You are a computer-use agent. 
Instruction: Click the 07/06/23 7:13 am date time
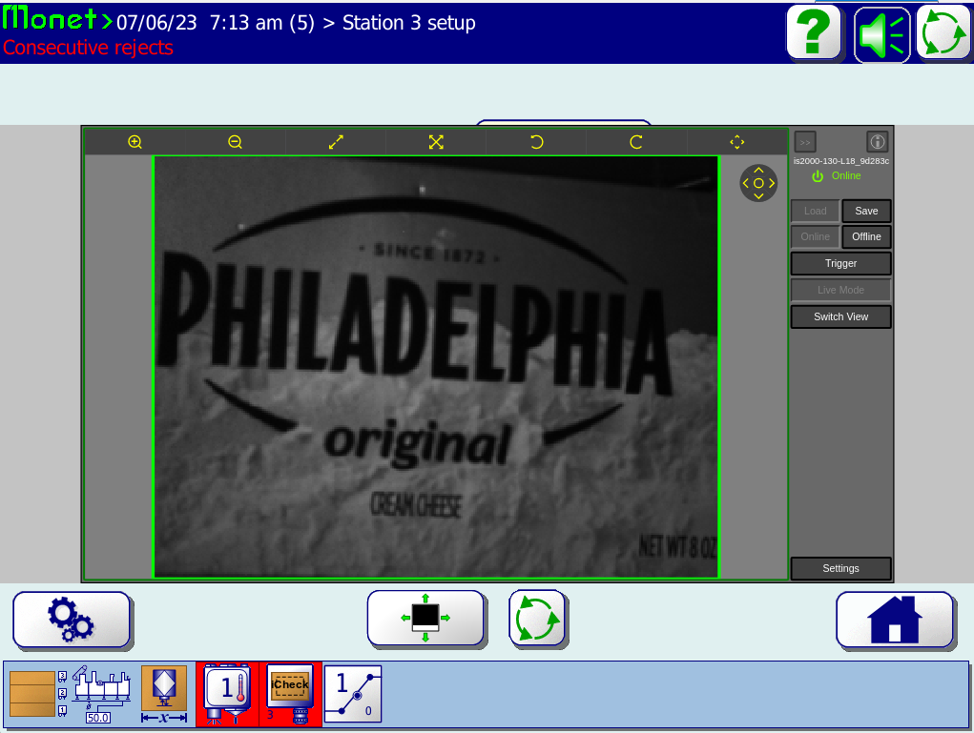click(199, 23)
